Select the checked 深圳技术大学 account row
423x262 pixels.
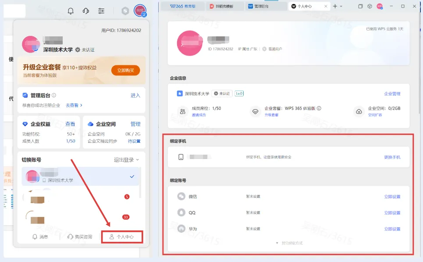(81, 176)
